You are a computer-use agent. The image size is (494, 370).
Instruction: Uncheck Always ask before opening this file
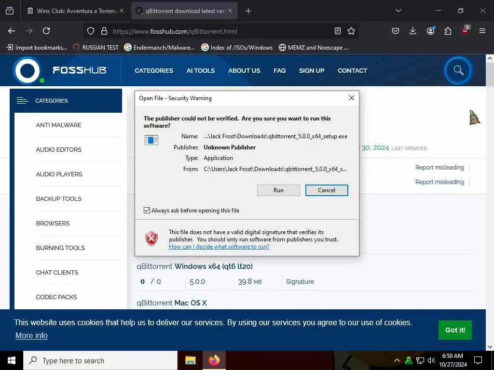[x=147, y=210]
